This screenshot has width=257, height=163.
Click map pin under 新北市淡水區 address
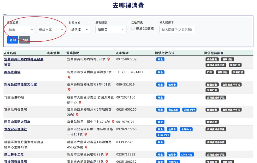click(x=69, y=77)
